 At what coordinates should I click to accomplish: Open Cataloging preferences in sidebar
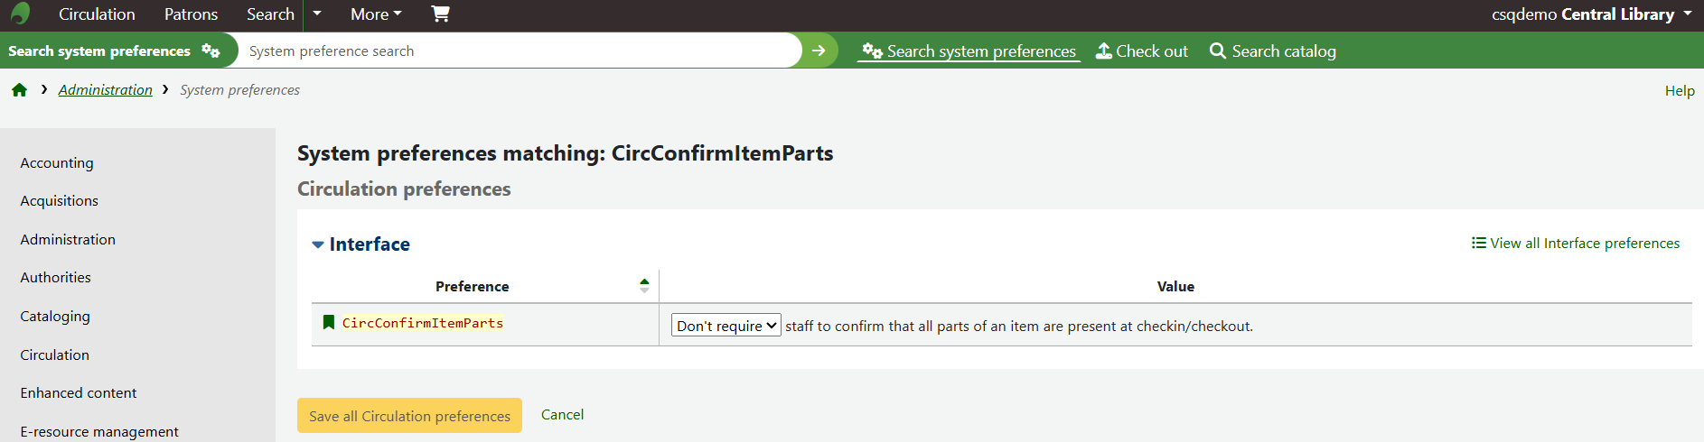tap(55, 317)
